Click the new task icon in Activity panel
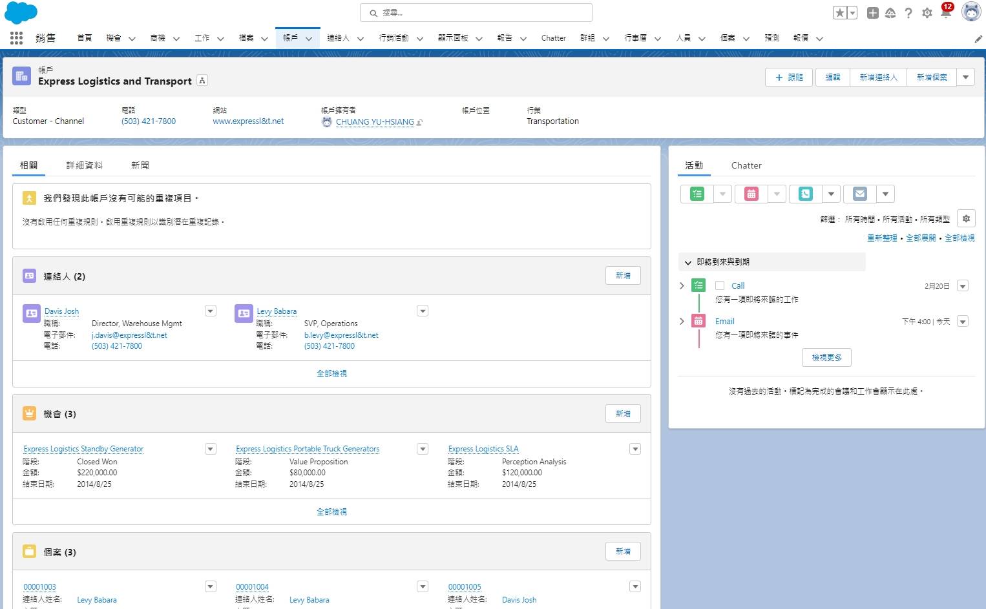The image size is (986, 609). (x=697, y=194)
